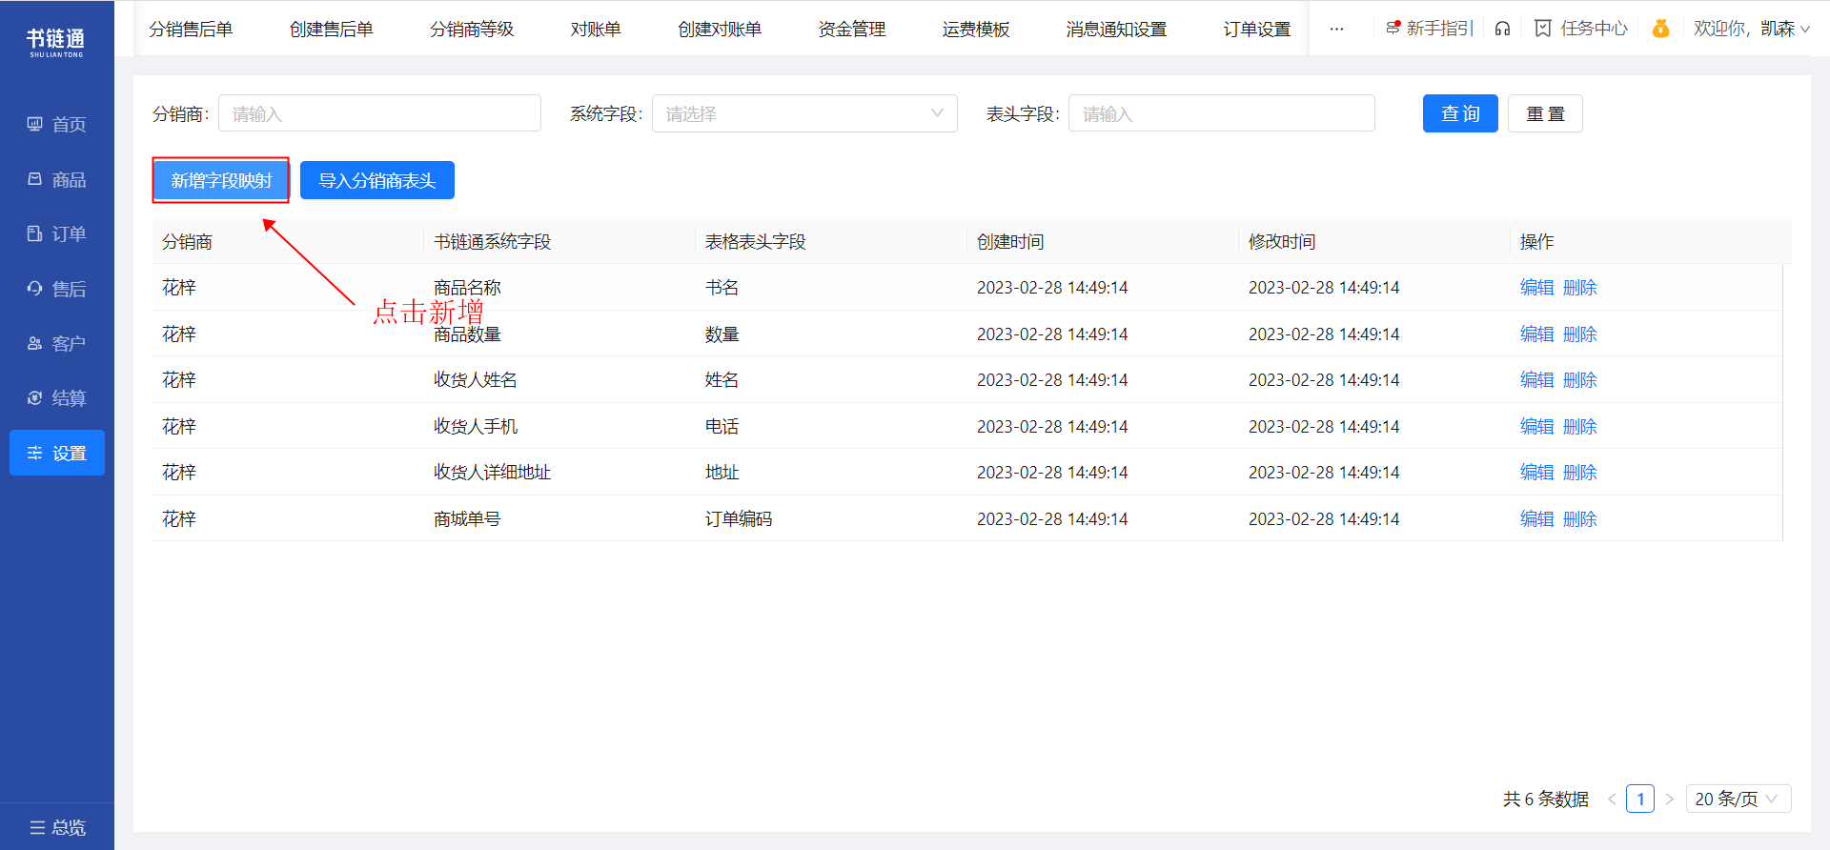This screenshot has width=1830, height=850.
Task: Focus the 分销商 input field
Action: coord(379,113)
